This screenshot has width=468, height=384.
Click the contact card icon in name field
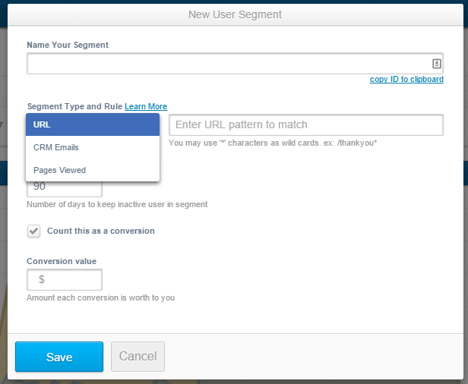click(436, 64)
